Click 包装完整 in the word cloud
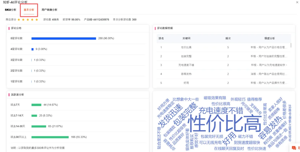This screenshot has width=300, height=152. tap(185, 114)
